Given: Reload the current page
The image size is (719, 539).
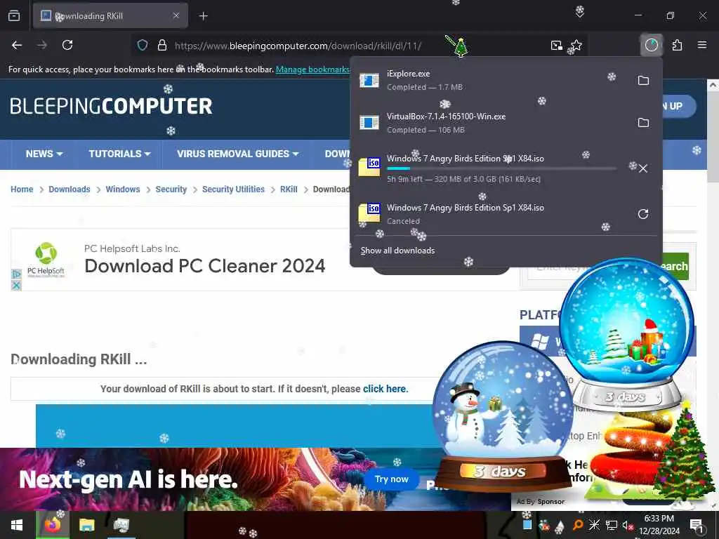Looking at the screenshot, I should [67, 45].
